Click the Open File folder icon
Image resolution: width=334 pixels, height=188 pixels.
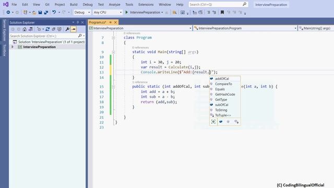point(34,13)
